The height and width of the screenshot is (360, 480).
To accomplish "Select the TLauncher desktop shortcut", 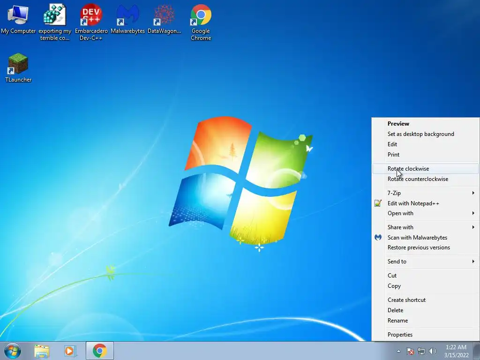I will click(x=18, y=68).
